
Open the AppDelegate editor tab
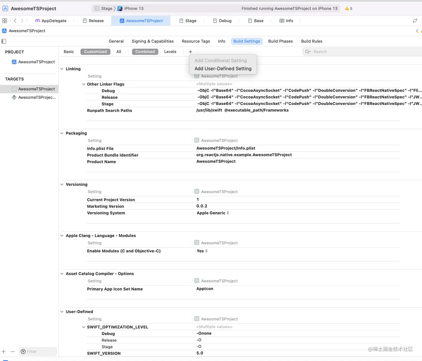pyautogui.click(x=51, y=21)
